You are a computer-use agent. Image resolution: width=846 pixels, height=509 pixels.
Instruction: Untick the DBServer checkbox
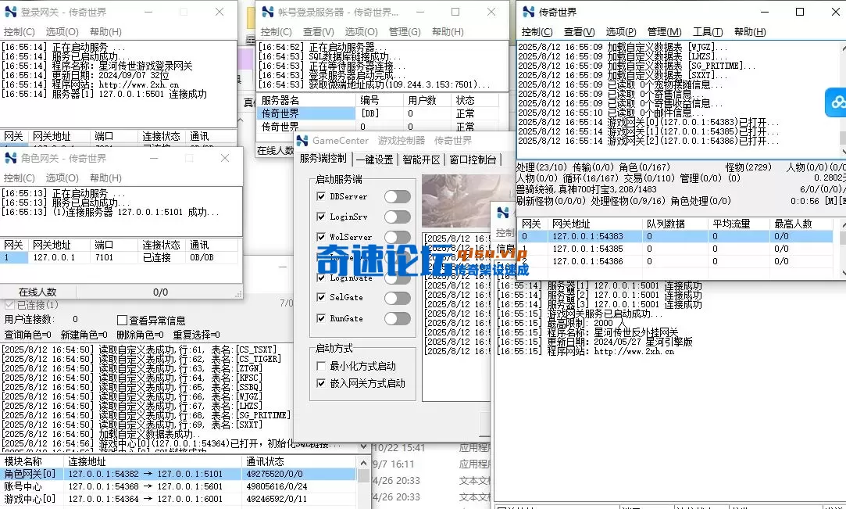[x=321, y=196]
